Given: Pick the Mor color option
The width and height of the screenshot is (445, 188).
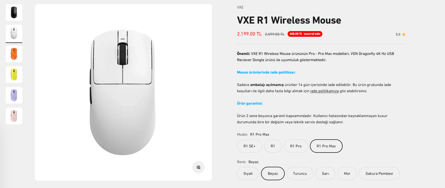Looking at the screenshot, I should pyautogui.click(x=347, y=173).
